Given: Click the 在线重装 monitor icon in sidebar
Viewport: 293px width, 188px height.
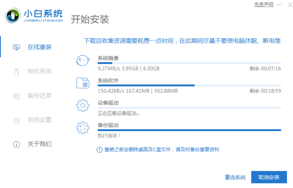Looking at the screenshot, I should pos(17,47).
